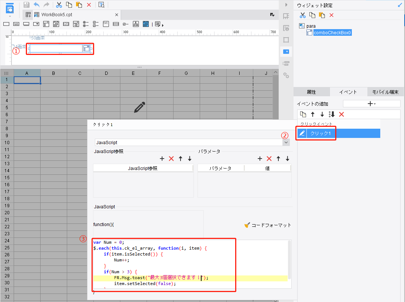The height and width of the screenshot is (302, 405).
Task: Click the edit pencil icon next to クリック1
Action: (302, 133)
